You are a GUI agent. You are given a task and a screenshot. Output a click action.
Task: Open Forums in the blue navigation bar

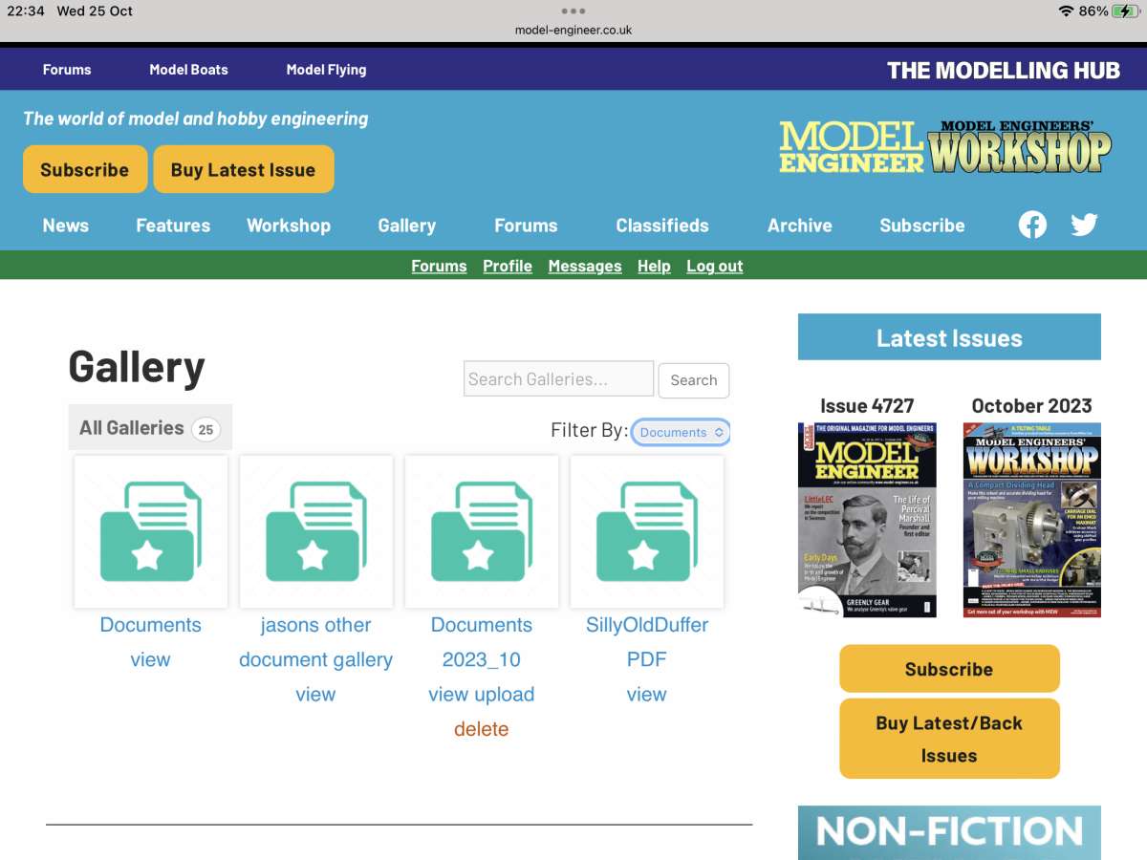coord(526,226)
